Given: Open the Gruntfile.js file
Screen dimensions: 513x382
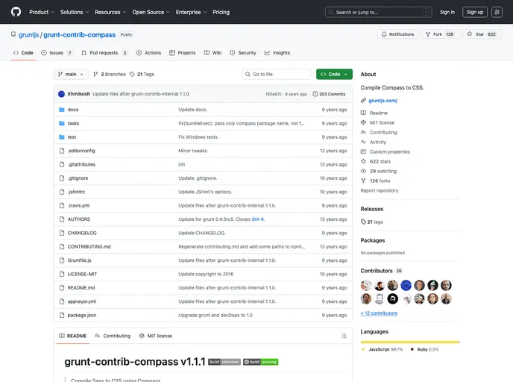Looking at the screenshot, I should [80, 260].
